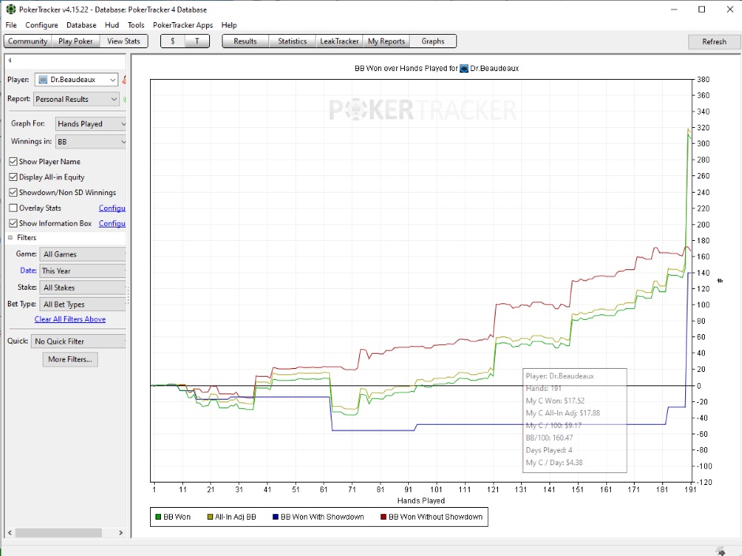Open the File menu
The height and width of the screenshot is (556, 742).
pyautogui.click(x=11, y=25)
